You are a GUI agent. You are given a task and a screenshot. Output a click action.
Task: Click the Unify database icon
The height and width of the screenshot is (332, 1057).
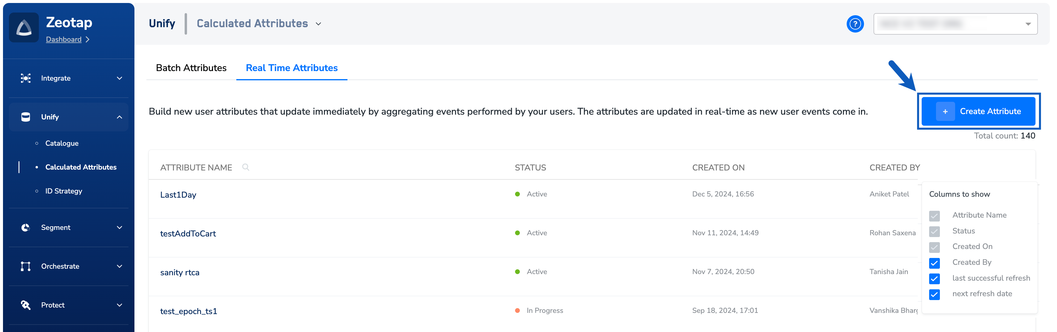pyautogui.click(x=25, y=117)
